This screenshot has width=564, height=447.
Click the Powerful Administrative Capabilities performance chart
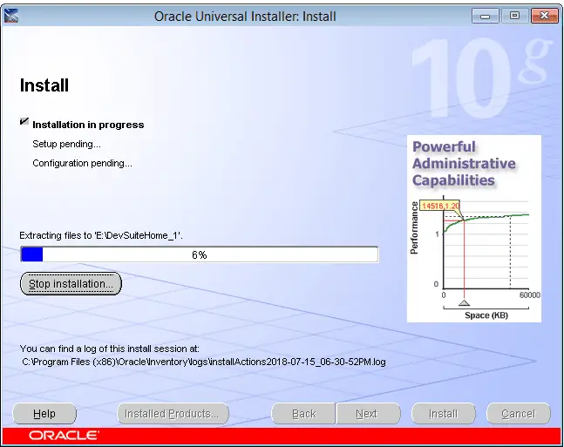474,228
